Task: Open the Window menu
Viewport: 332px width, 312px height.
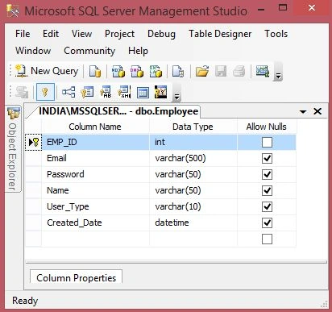Action: click(33, 51)
